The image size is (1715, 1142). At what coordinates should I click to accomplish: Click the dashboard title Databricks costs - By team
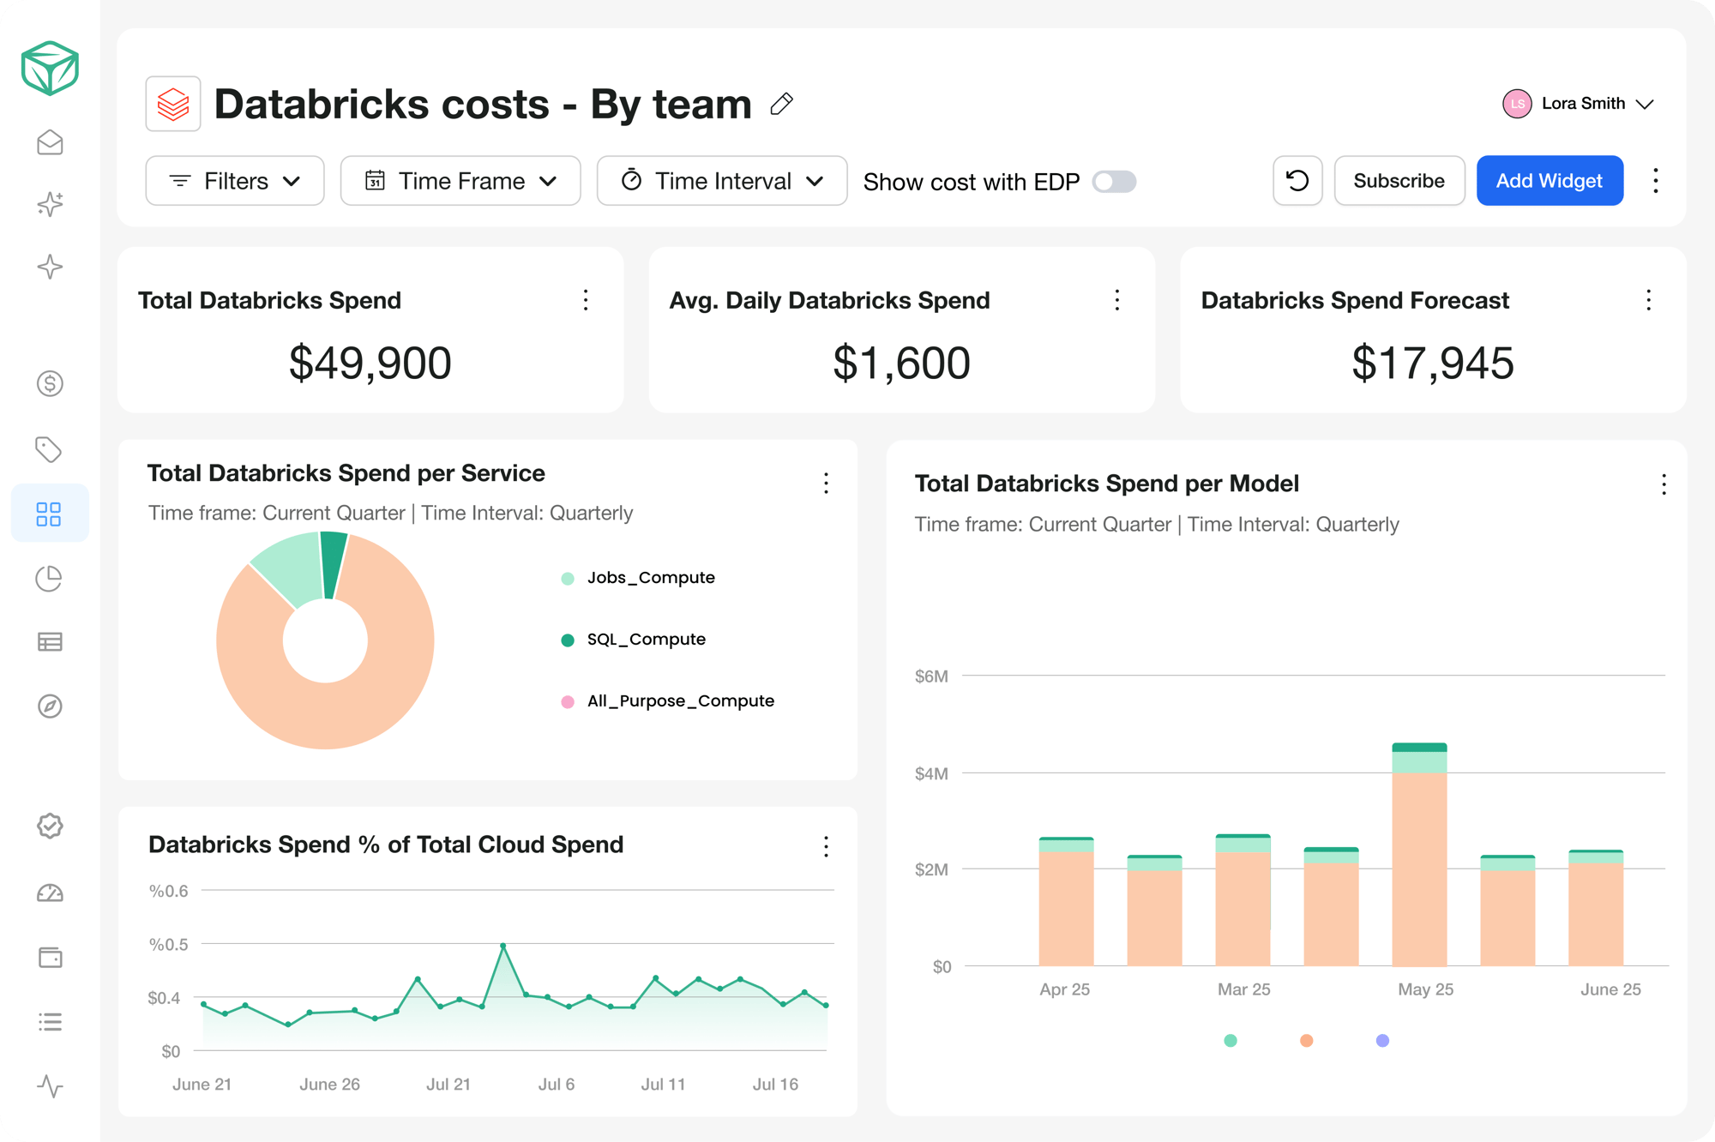tap(483, 104)
